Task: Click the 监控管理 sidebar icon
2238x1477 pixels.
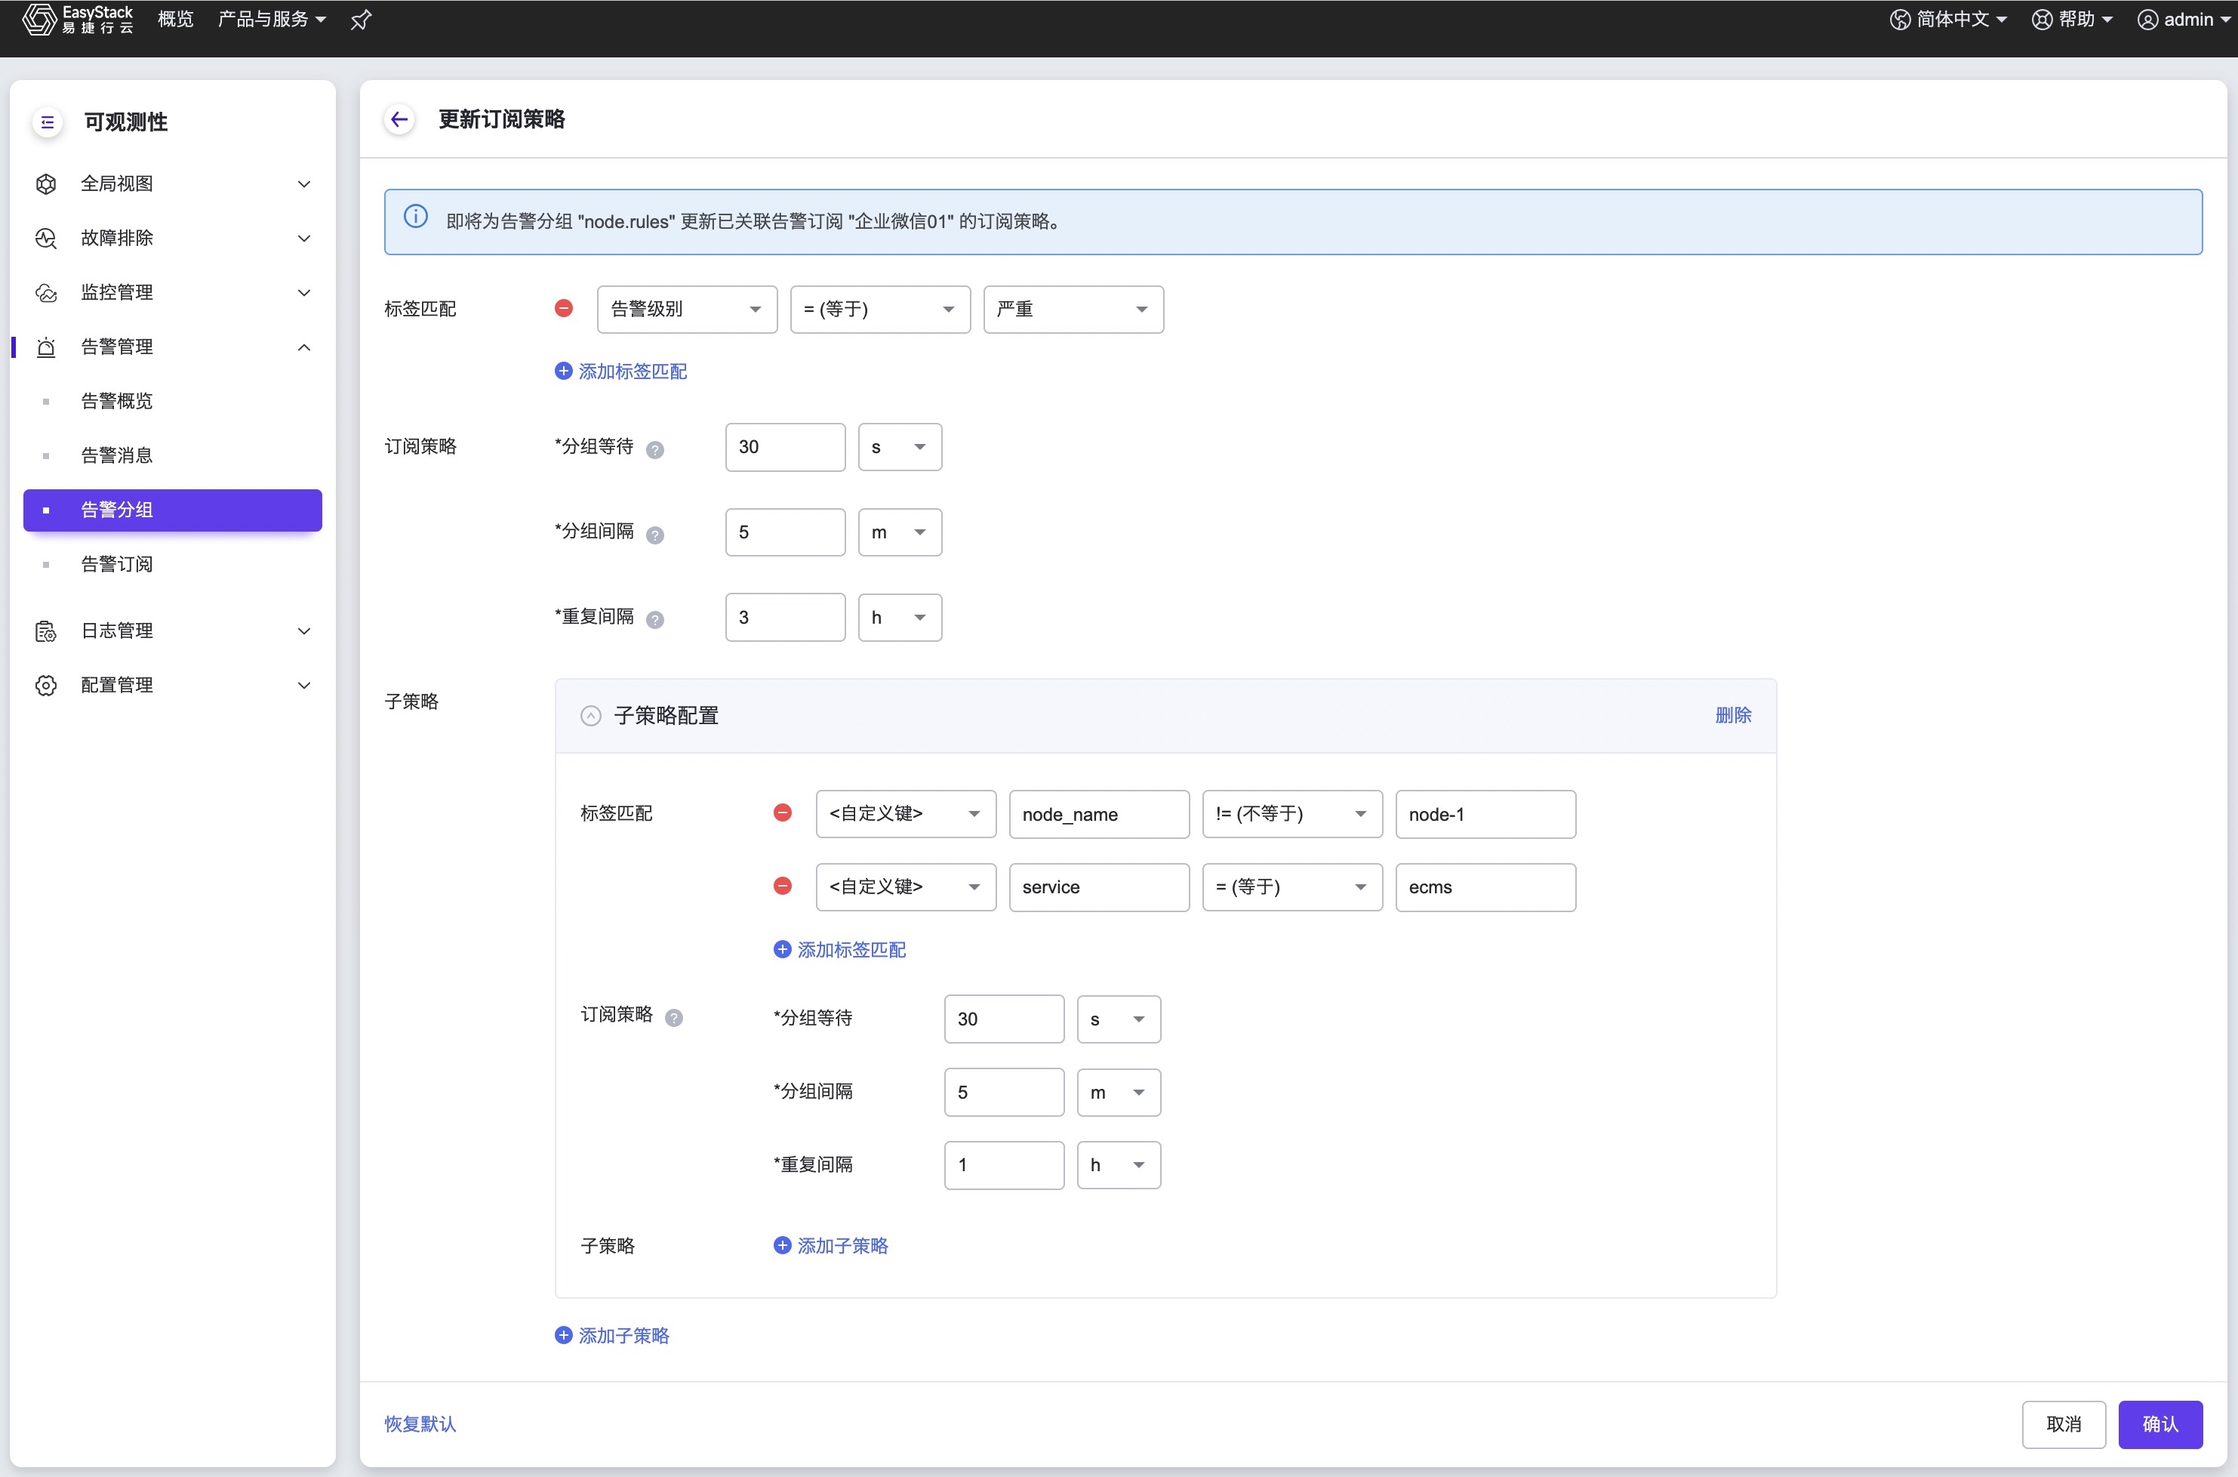Action: coord(45,293)
